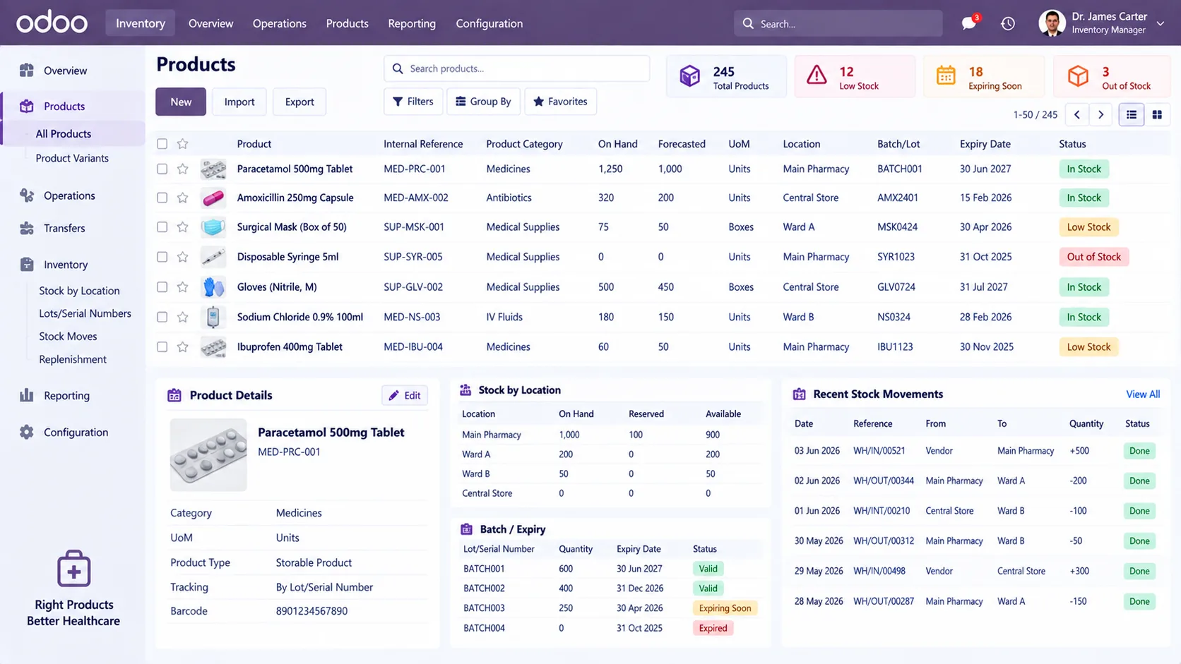Open the Filters dropdown
The image size is (1181, 664).
tap(413, 102)
